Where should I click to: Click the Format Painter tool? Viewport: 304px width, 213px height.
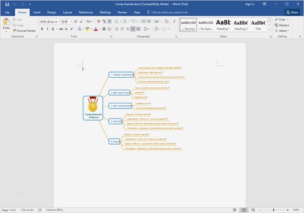[x=24, y=31]
